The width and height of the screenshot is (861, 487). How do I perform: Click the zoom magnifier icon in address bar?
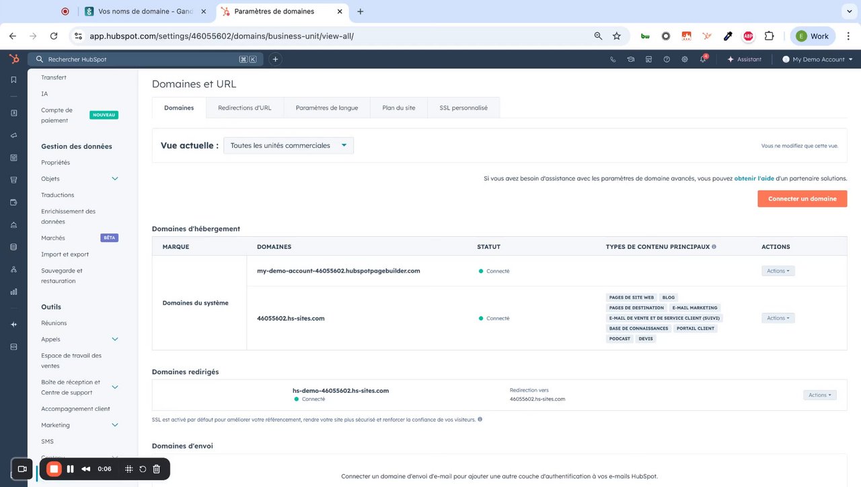pyautogui.click(x=598, y=36)
